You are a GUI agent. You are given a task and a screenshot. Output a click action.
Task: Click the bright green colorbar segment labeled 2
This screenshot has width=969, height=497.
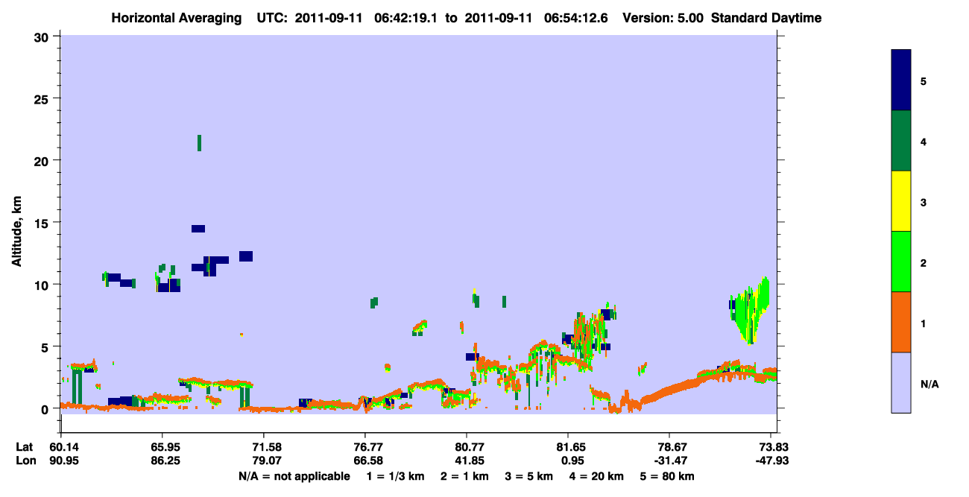click(901, 262)
